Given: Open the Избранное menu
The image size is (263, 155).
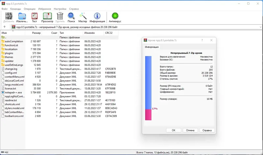Looking at the screenshot, I should [x=45, y=9].
